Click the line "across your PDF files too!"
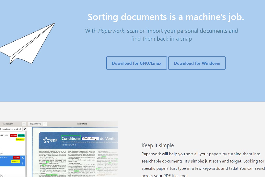Viewport: 265px width, 177px height. pos(164,175)
